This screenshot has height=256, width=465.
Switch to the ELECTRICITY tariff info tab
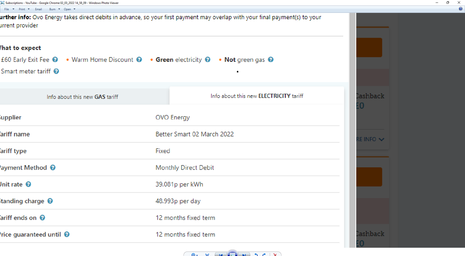pos(257,96)
